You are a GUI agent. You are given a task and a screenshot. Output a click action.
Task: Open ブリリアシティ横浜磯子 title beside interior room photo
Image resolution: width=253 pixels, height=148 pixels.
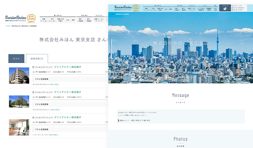67,117
